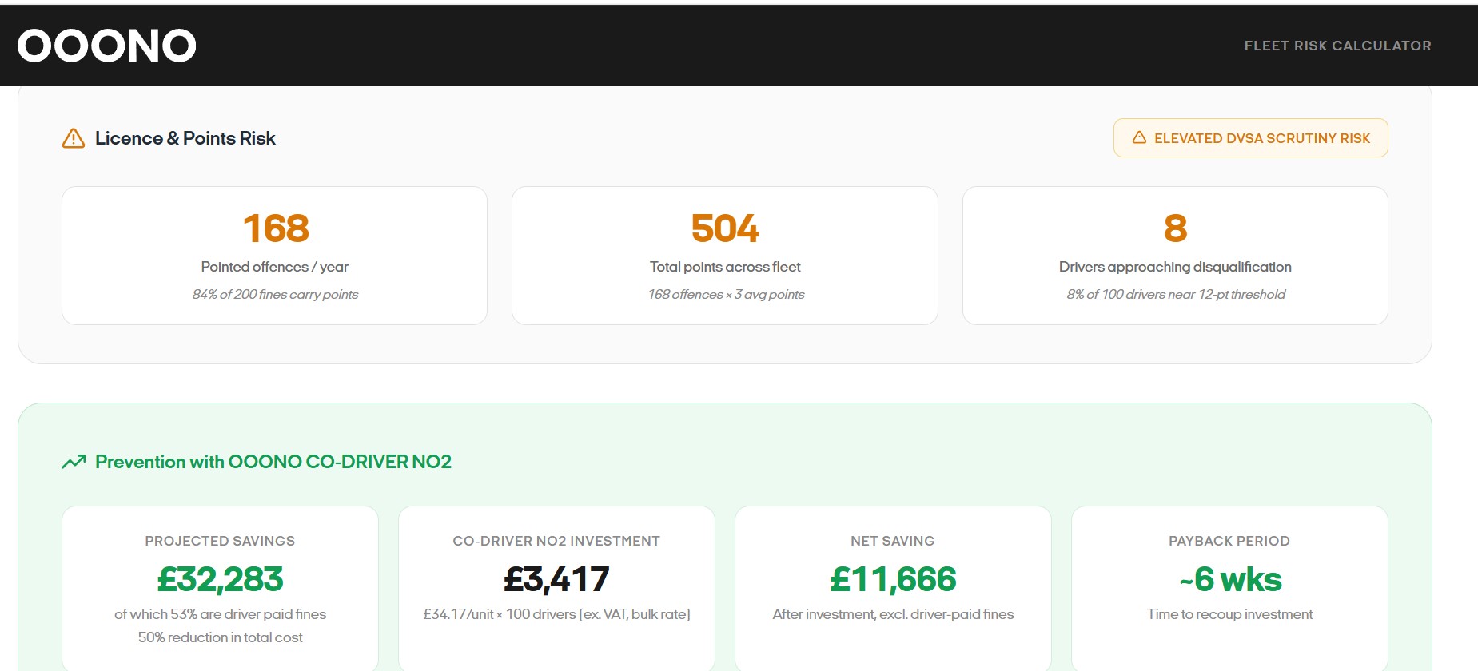
Task: Click the ~6 wks payback value
Action: click(1230, 579)
